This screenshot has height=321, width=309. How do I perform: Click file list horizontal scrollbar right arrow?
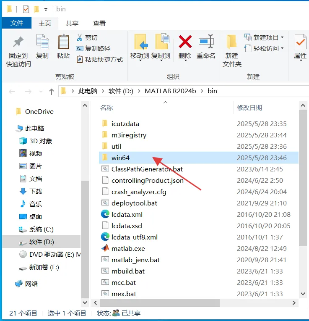[x=294, y=303]
